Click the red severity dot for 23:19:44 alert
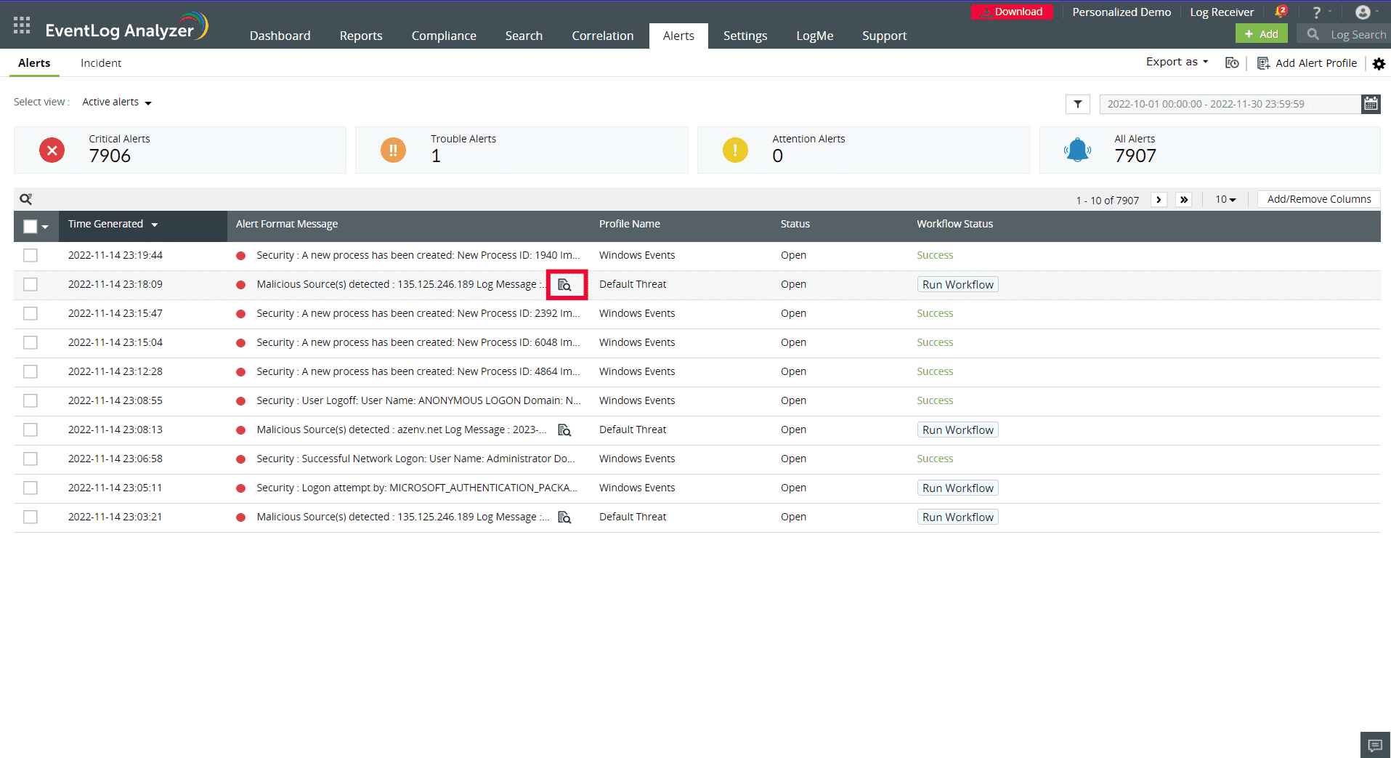 coord(240,256)
